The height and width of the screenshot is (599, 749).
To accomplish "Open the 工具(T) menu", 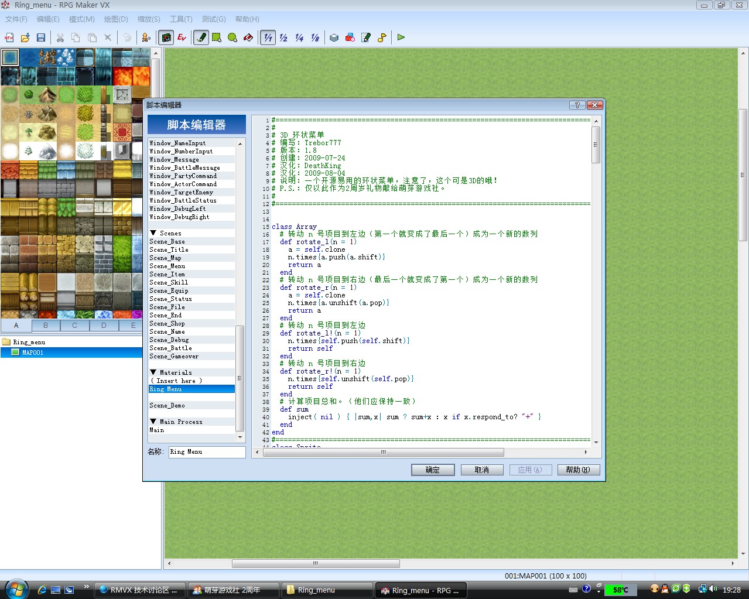I will [181, 19].
